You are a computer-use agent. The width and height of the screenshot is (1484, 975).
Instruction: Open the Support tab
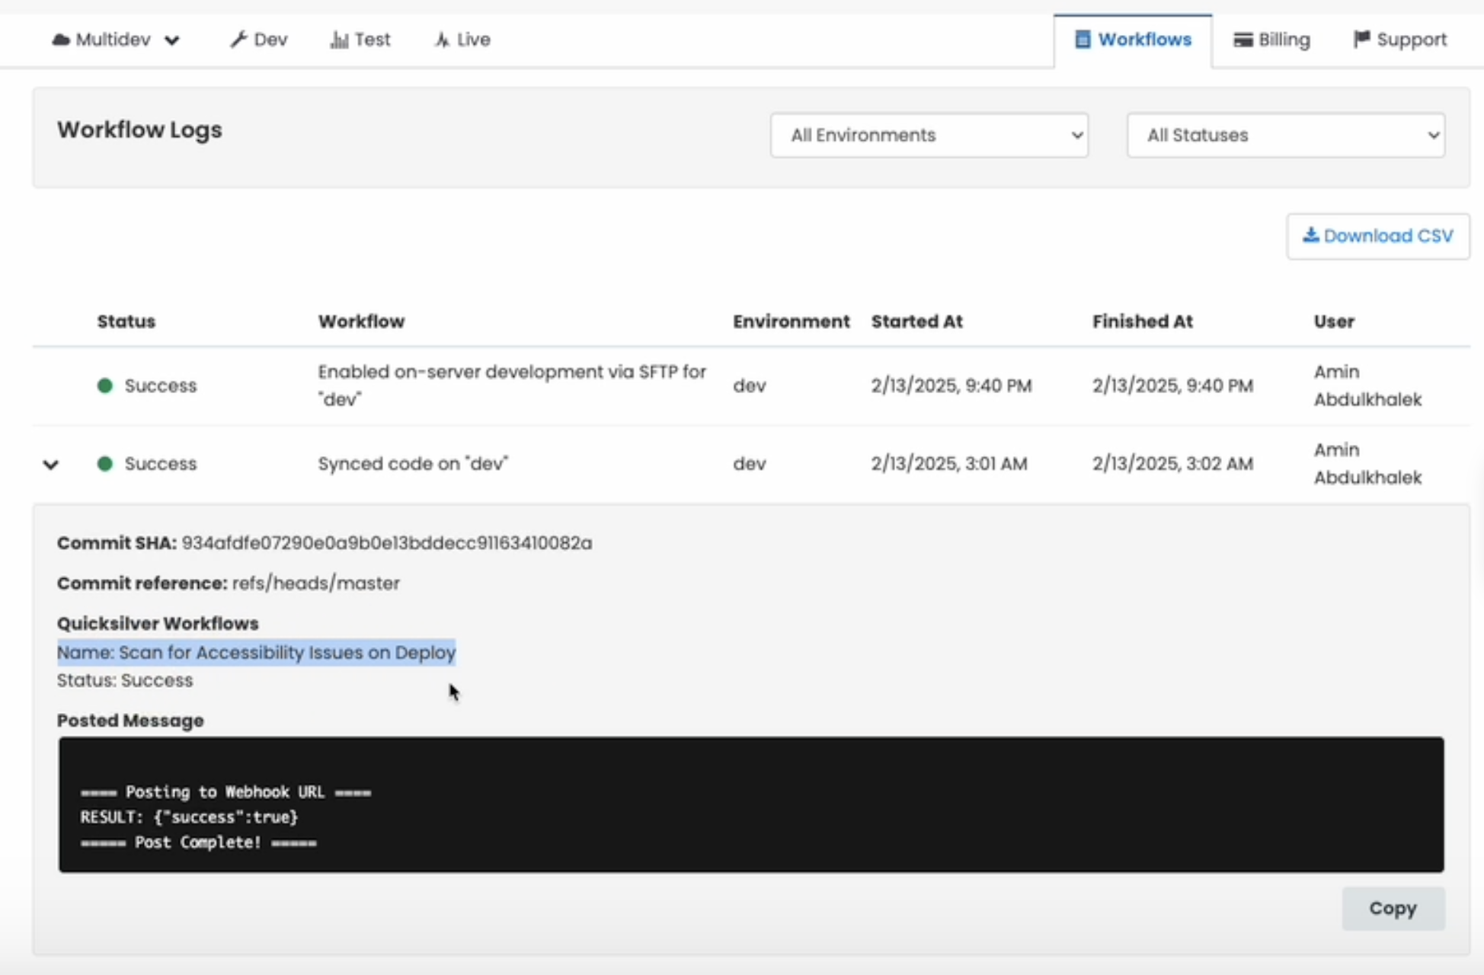pos(1399,39)
